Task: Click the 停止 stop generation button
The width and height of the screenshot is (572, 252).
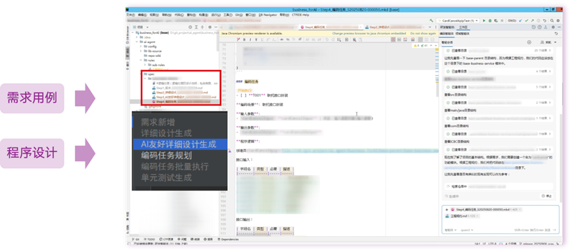Action: tap(546, 196)
